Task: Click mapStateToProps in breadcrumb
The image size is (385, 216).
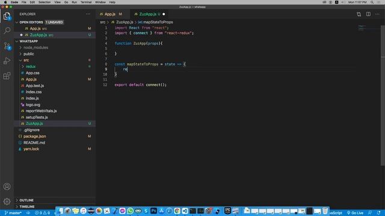Action: pyautogui.click(x=158, y=22)
